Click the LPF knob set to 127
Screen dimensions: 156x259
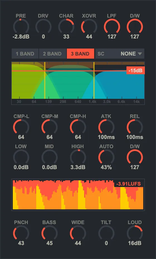(x=112, y=27)
